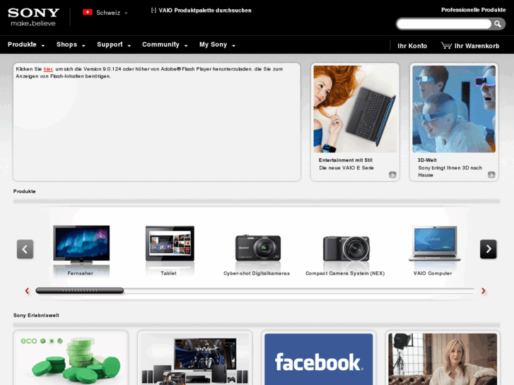Click the product carousel scrollbar thumb

pyautogui.click(x=80, y=290)
